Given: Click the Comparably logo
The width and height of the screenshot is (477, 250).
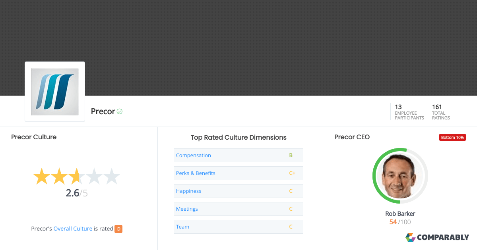Looking at the screenshot, I should [437, 237].
